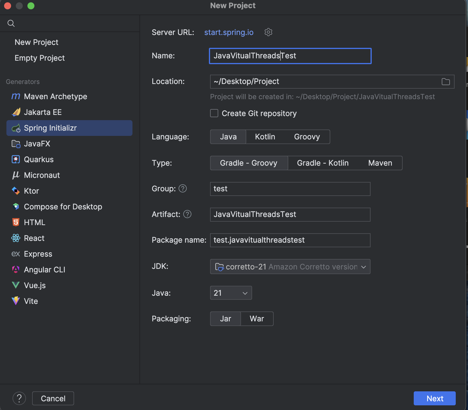Click the Ktor logo icon
The height and width of the screenshot is (410, 468).
16,191
